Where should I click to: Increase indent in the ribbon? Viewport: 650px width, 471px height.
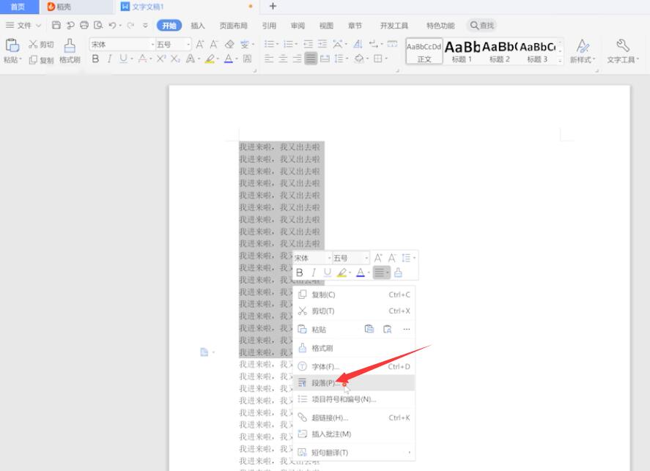[x=322, y=44]
